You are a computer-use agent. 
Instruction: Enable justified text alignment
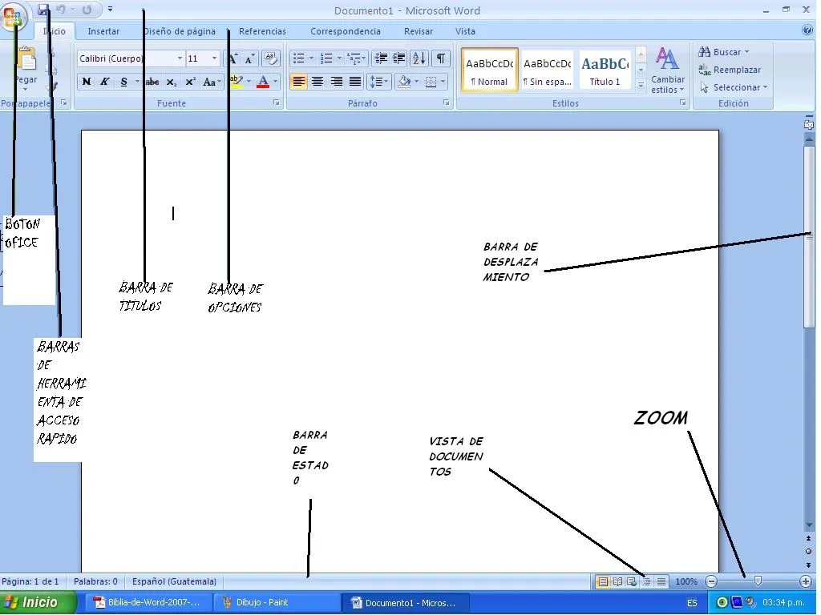(354, 81)
